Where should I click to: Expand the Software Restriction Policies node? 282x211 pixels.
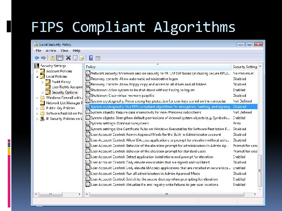(x=37, y=114)
